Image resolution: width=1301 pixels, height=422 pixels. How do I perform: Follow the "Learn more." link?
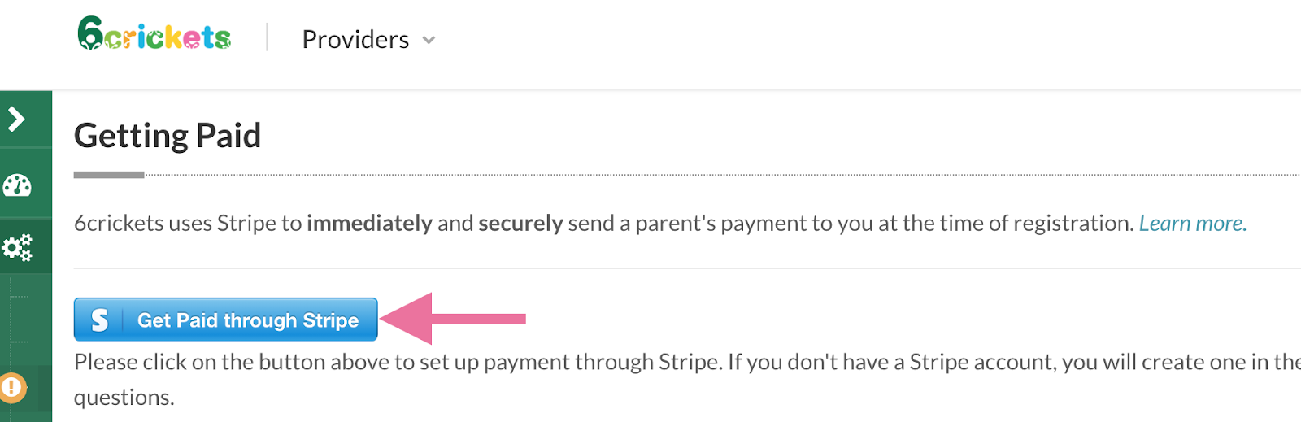tap(1192, 224)
